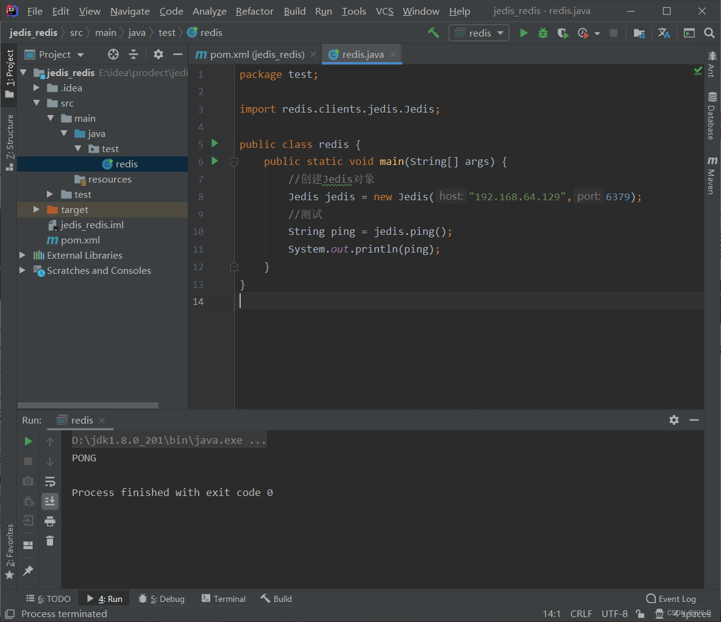Print the console output

coord(50,521)
